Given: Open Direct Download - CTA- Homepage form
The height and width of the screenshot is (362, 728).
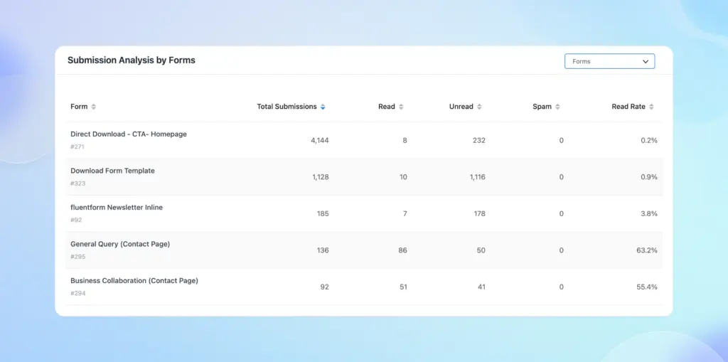Looking at the screenshot, I should point(129,134).
